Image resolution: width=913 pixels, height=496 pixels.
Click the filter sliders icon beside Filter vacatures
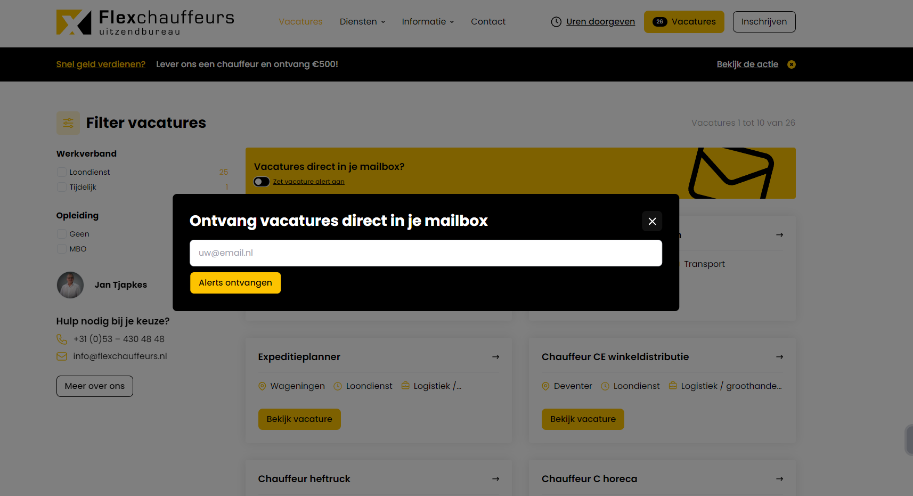tap(68, 123)
